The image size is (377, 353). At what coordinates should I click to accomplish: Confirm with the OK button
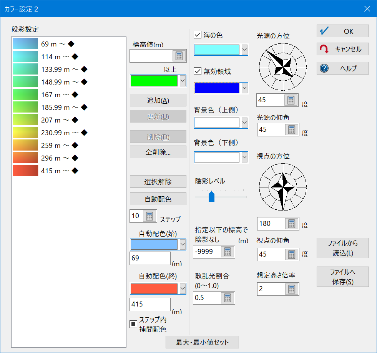(x=343, y=31)
